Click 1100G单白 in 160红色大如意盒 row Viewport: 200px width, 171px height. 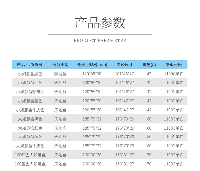point(174,155)
